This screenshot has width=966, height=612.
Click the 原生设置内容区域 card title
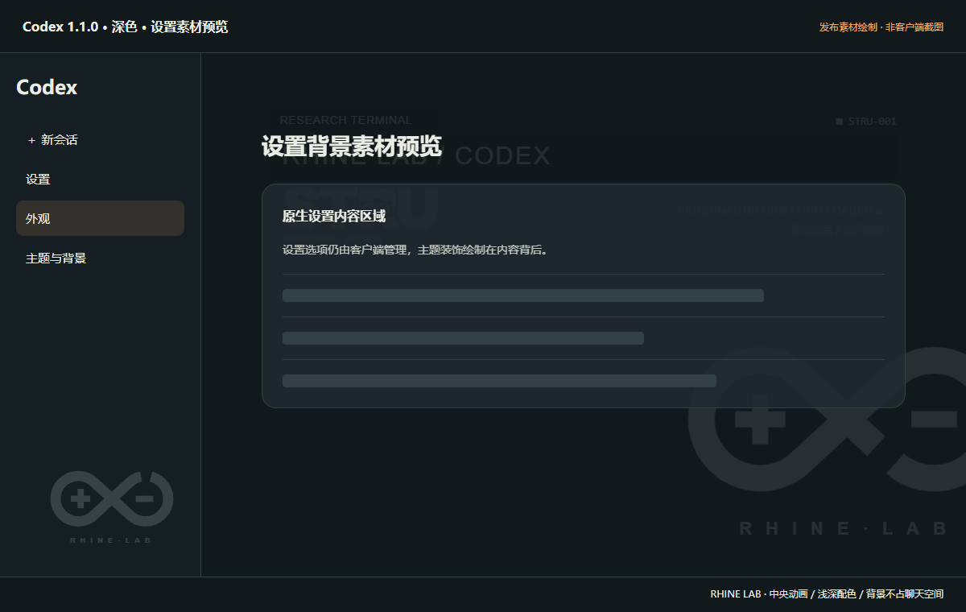[x=334, y=217]
